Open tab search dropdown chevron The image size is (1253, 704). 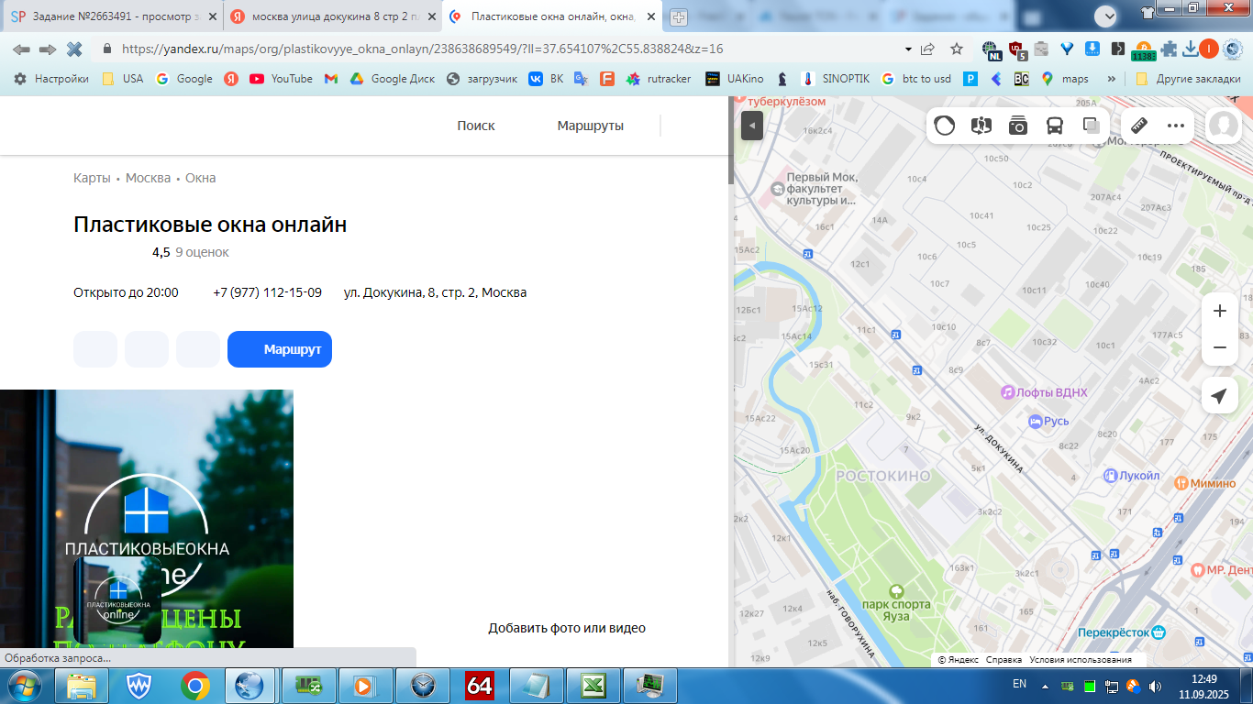[x=1105, y=16]
